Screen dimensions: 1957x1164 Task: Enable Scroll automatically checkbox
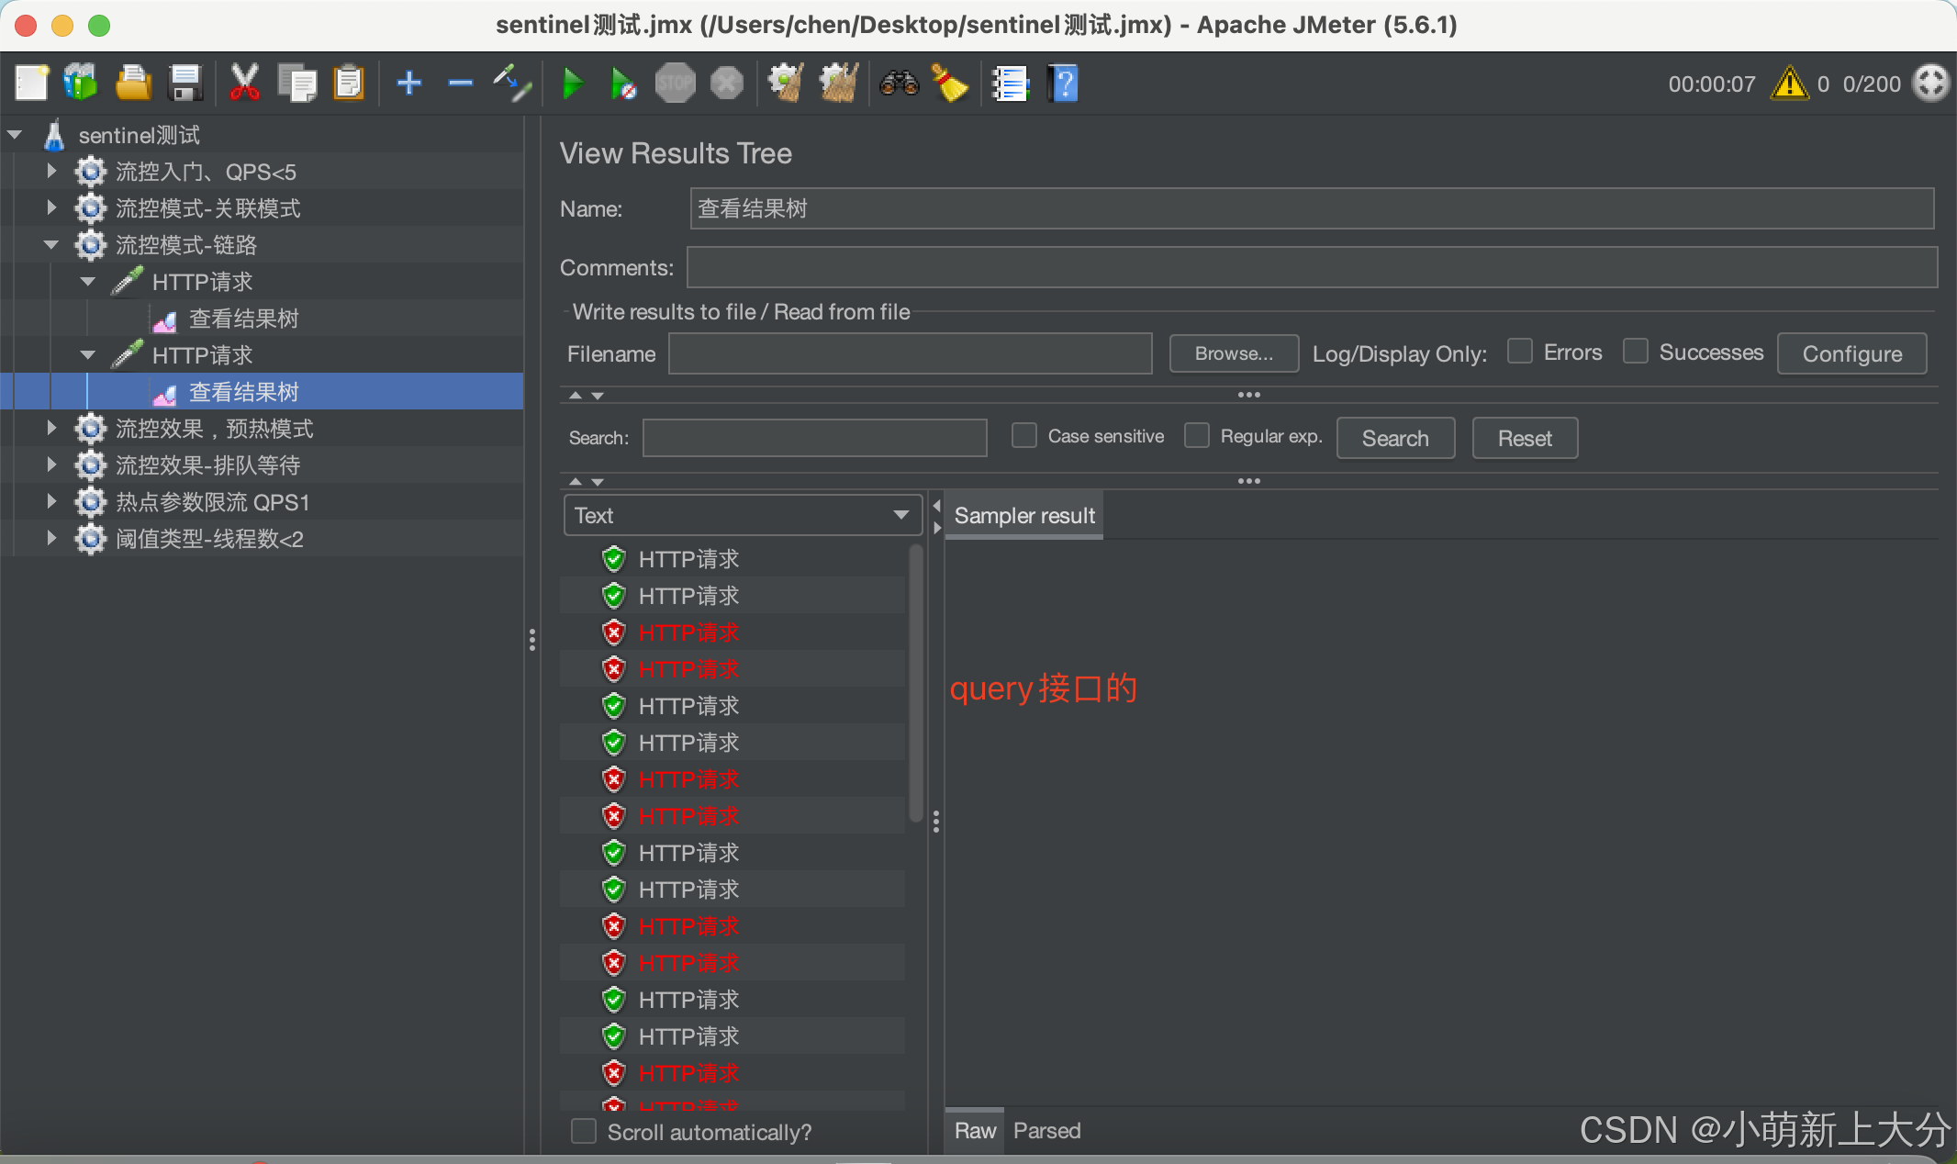pos(584,1131)
